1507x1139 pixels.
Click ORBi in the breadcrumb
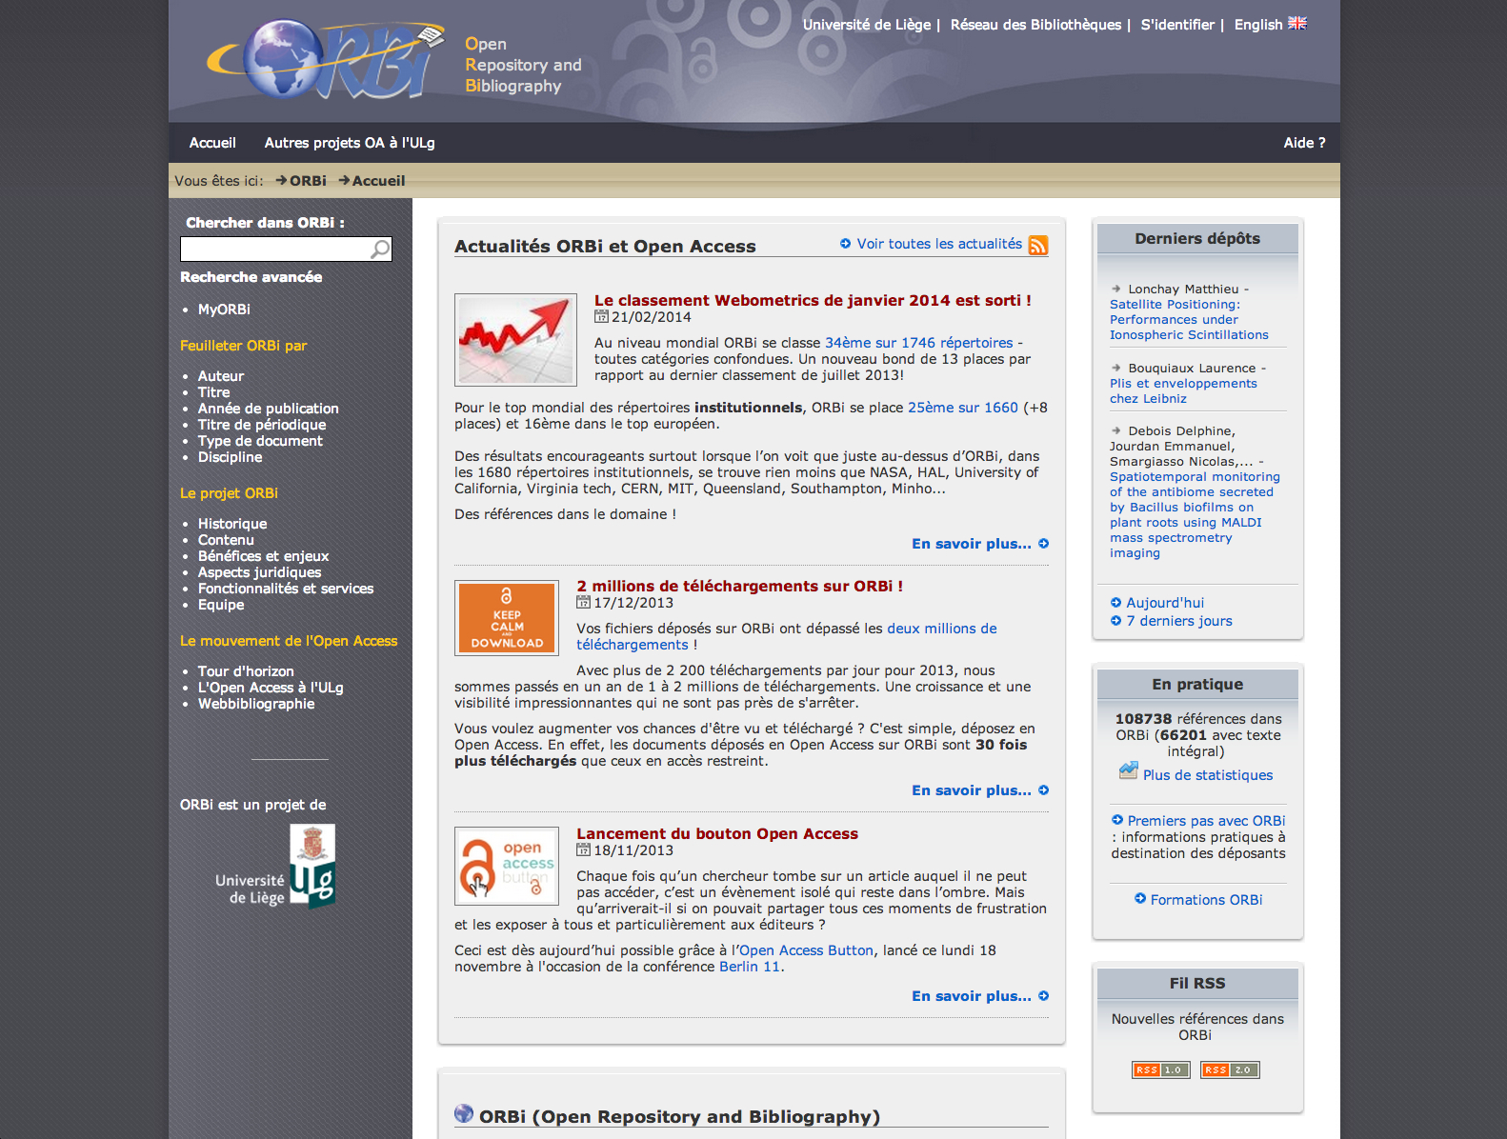click(308, 181)
